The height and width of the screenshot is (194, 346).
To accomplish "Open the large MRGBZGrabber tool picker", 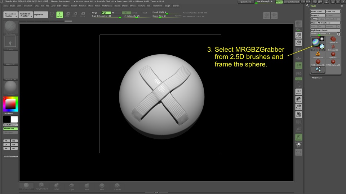I will 318,43.
